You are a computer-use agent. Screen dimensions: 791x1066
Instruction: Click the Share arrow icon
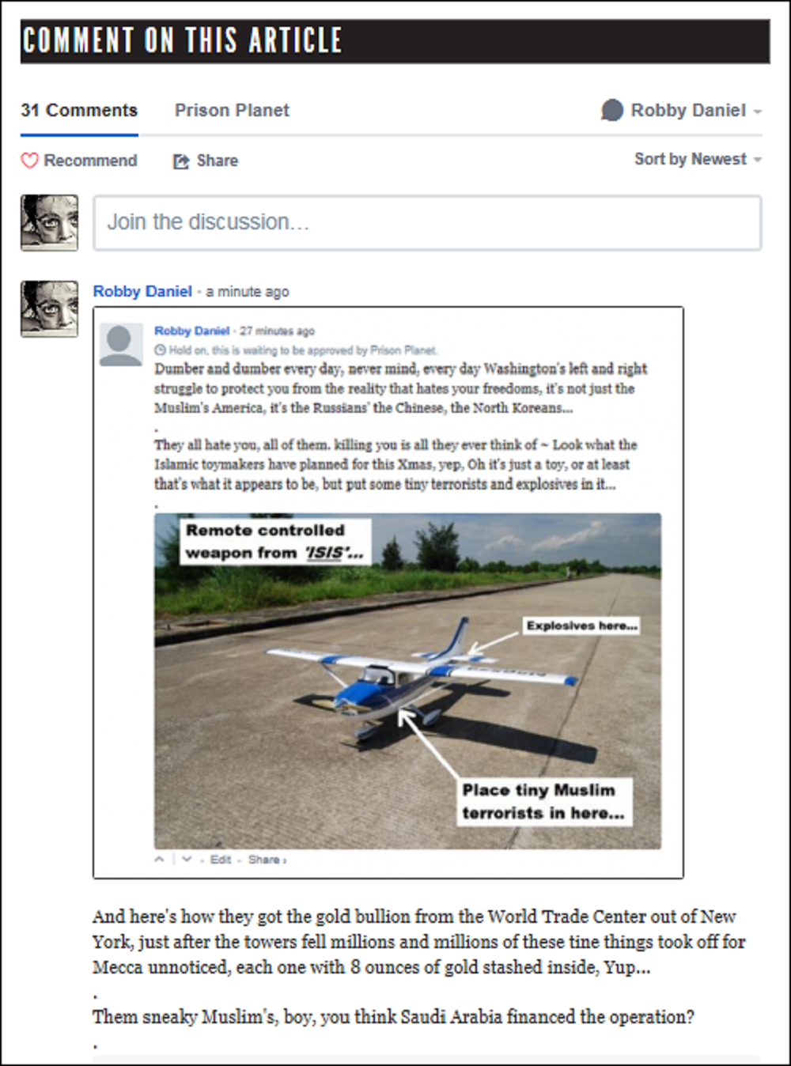(x=181, y=161)
